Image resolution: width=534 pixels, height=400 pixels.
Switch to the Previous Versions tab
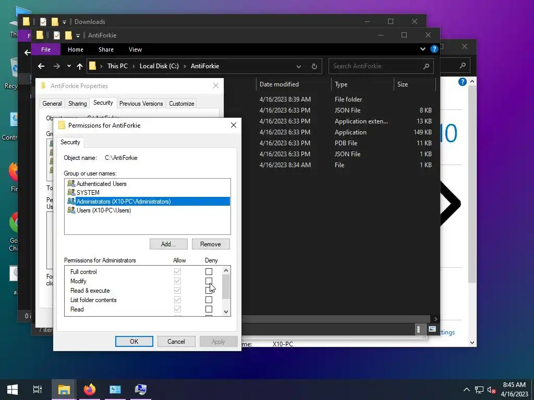tap(141, 104)
